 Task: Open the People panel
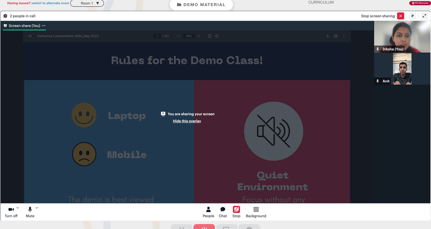click(x=208, y=212)
